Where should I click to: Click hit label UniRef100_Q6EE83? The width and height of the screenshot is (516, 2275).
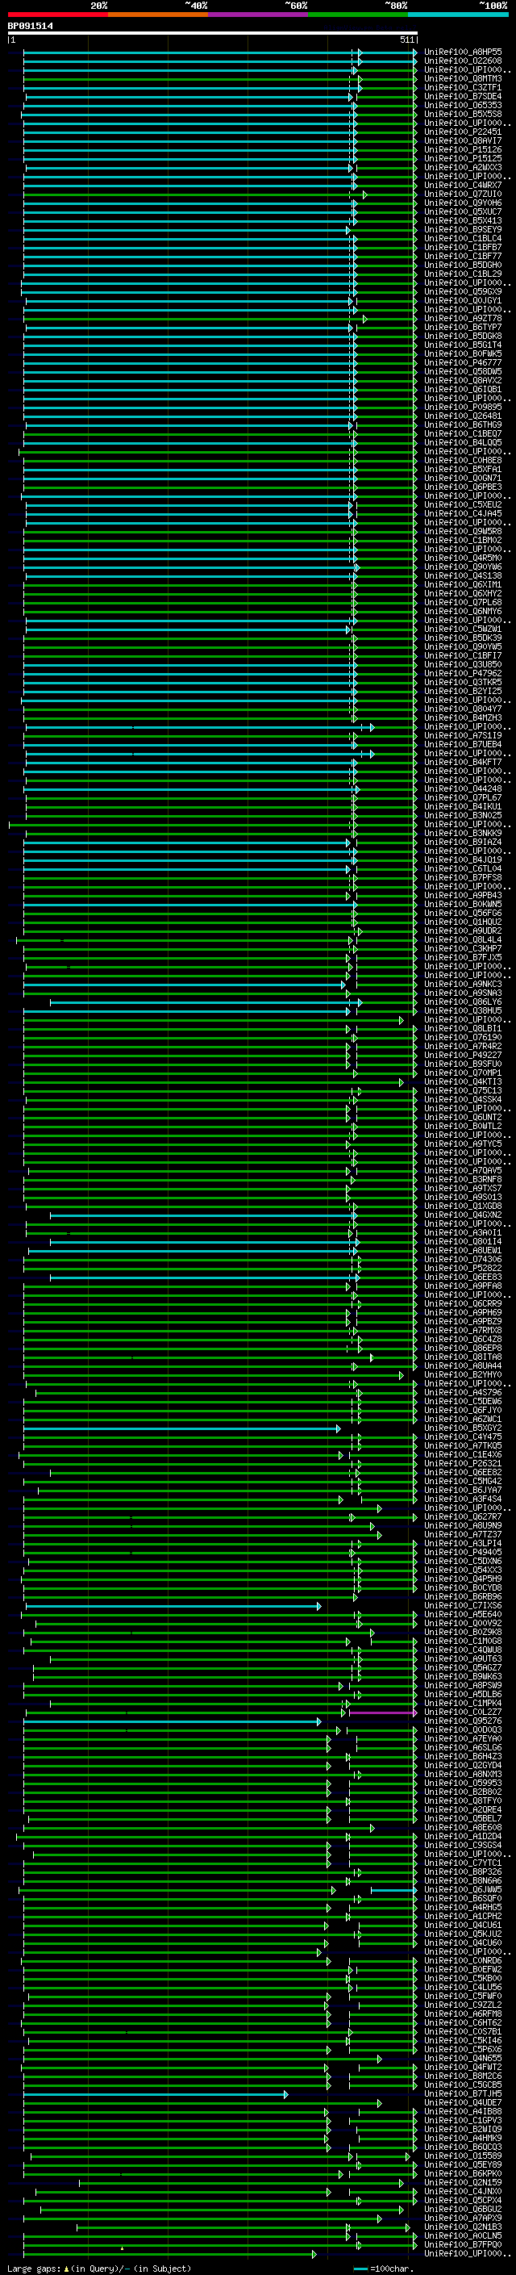point(463,1277)
